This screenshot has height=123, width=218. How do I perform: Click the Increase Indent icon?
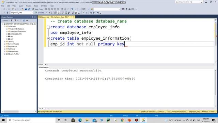(x=94, y=13)
